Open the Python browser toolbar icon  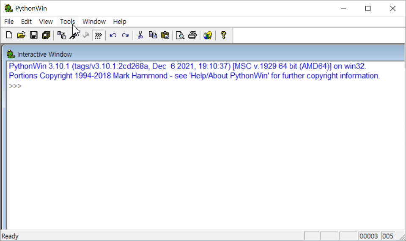click(x=61, y=35)
